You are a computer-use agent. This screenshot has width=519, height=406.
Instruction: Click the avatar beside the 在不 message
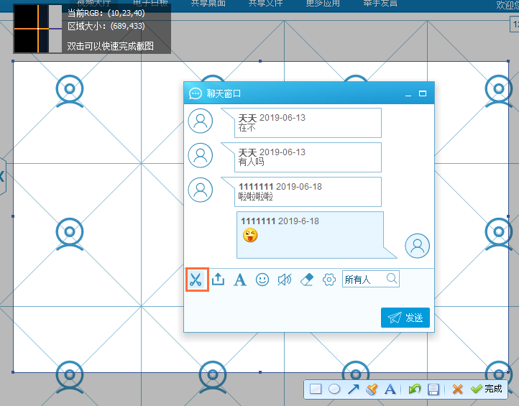pyautogui.click(x=201, y=121)
